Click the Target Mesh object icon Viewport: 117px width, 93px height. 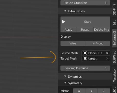tap(85, 59)
